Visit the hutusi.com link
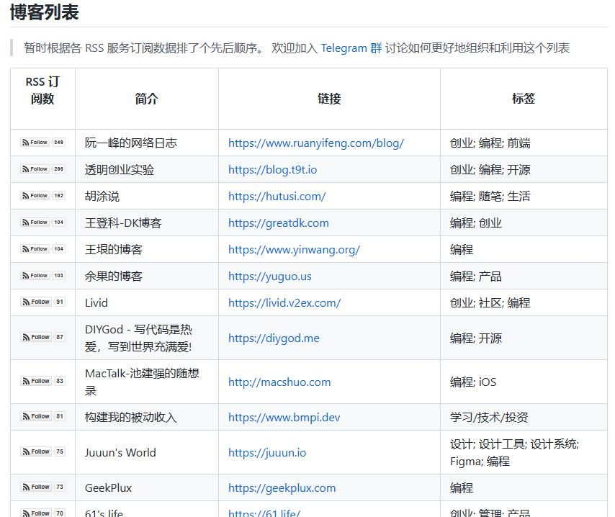 pyautogui.click(x=277, y=197)
